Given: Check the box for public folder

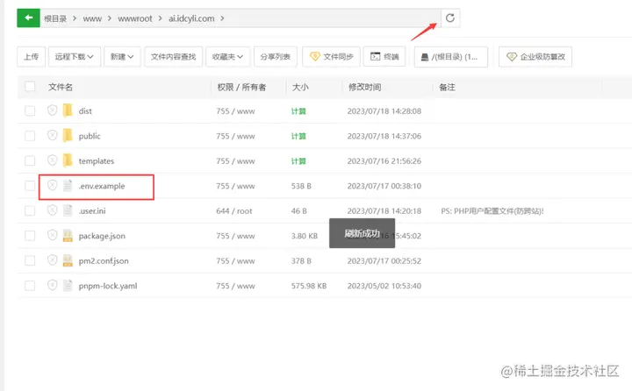Looking at the screenshot, I should (30, 136).
